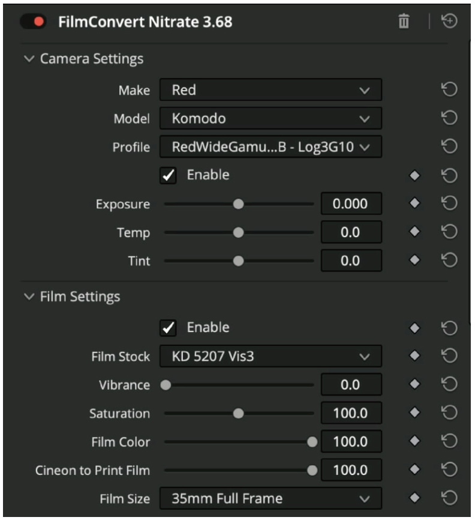Click the Exposure value field
The image size is (475, 520).
[351, 204]
